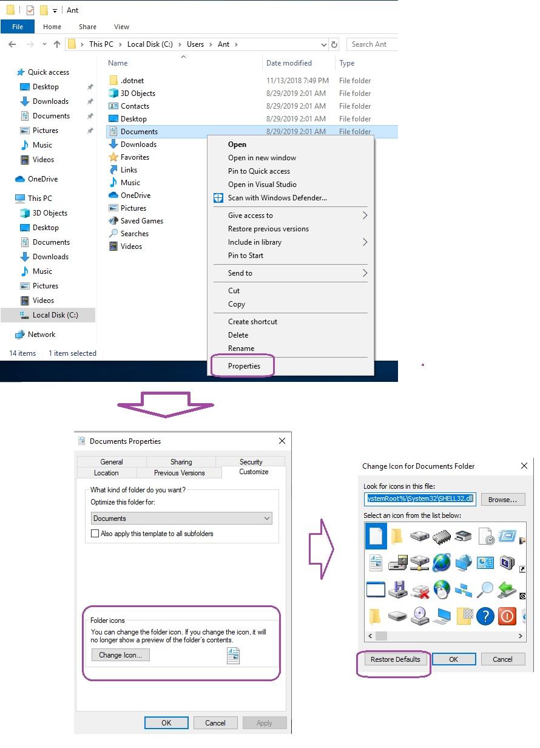Choose the globe with mouse icon
The width and height of the screenshot is (540, 748).
tap(442, 590)
